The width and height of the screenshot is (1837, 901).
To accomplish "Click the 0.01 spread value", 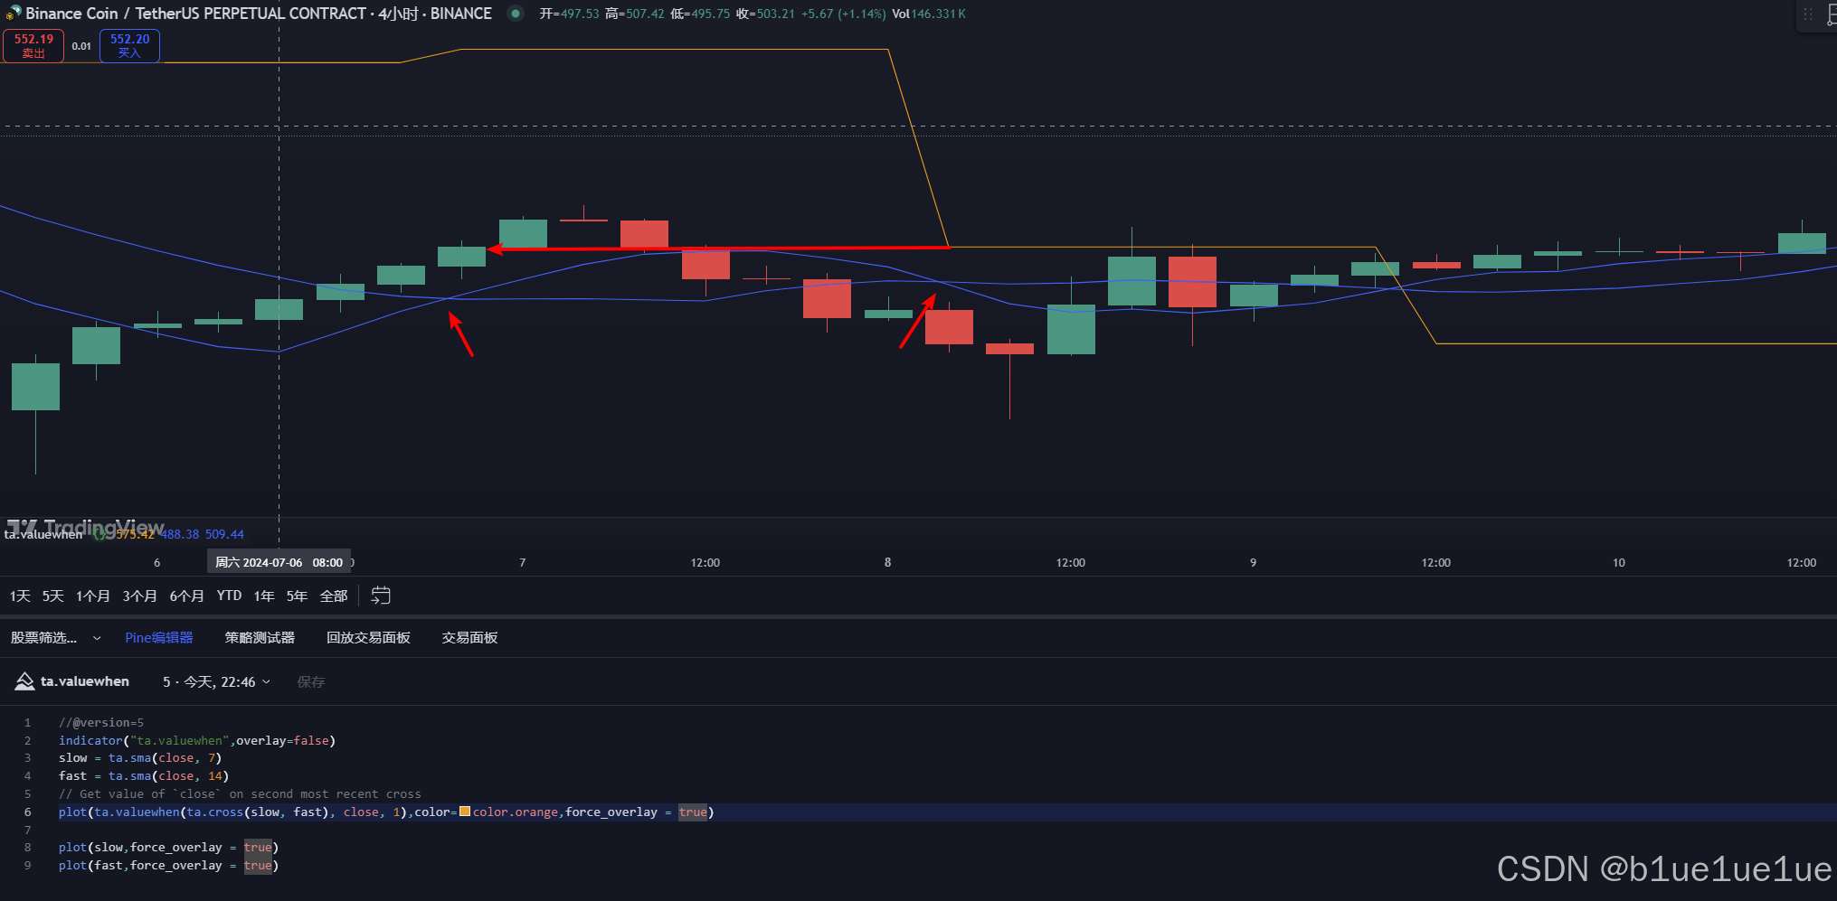I will [81, 46].
